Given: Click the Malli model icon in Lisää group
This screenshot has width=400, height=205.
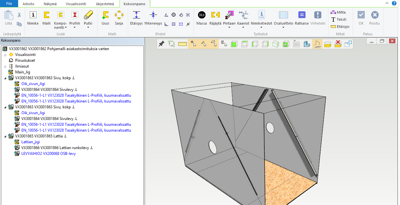Looking at the screenshot, I should coord(47,15).
